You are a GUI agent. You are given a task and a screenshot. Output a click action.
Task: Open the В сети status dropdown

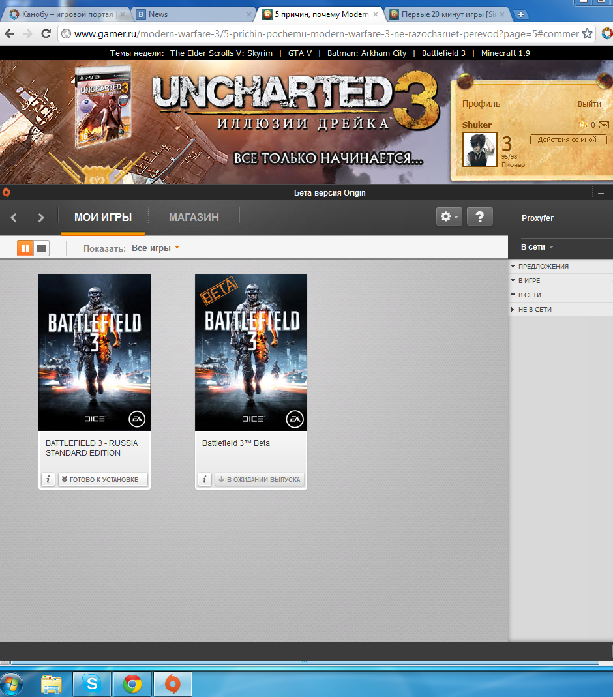pos(537,247)
